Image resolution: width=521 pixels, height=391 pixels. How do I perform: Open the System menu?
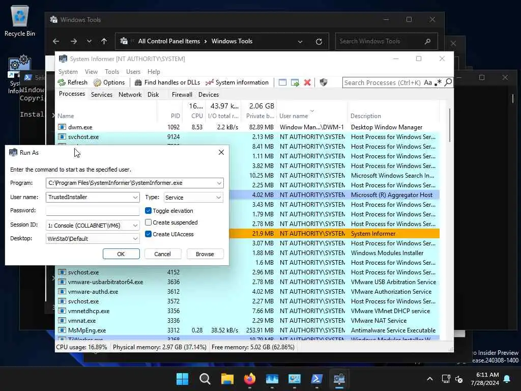[x=68, y=71]
